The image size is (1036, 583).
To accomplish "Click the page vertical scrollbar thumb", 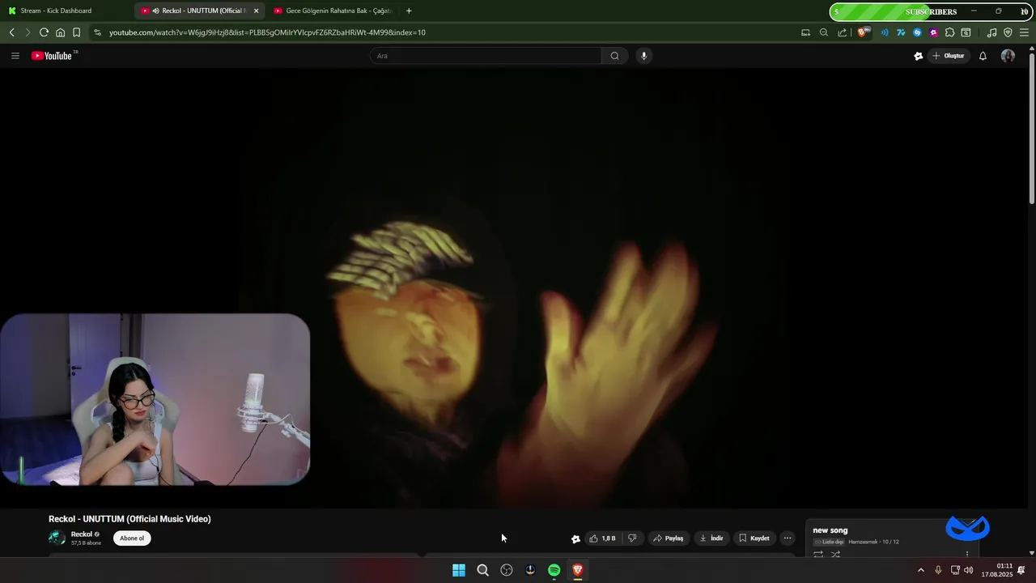I will tap(1031, 127).
